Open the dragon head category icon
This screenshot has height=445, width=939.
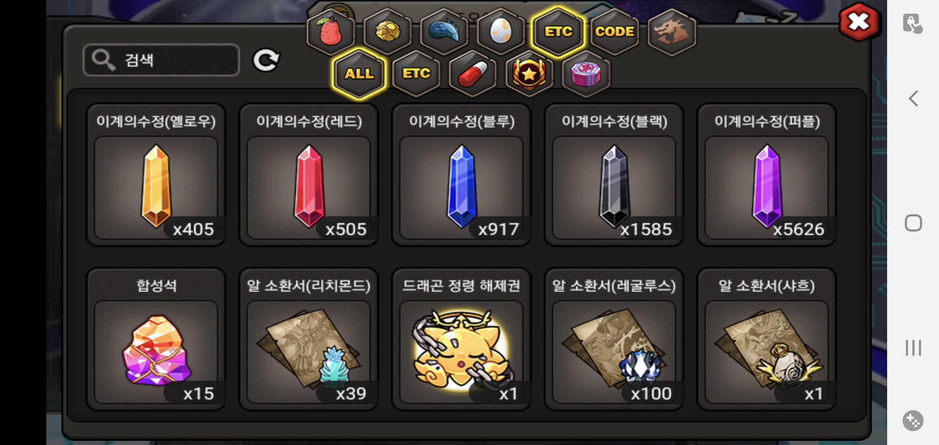coord(672,32)
